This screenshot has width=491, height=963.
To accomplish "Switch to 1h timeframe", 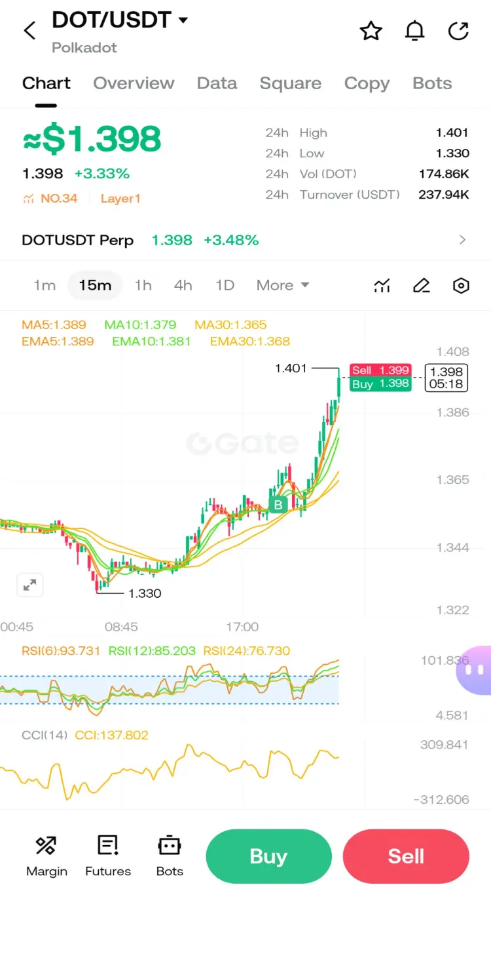I will pos(143,285).
